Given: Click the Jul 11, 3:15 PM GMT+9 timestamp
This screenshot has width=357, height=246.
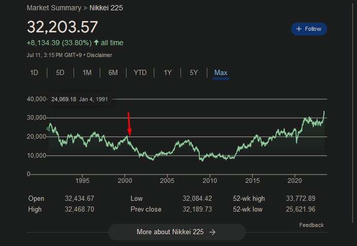Looking at the screenshot, I should click(x=54, y=55).
